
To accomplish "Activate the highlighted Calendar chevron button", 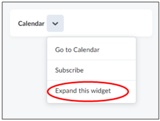I will 55,23.
